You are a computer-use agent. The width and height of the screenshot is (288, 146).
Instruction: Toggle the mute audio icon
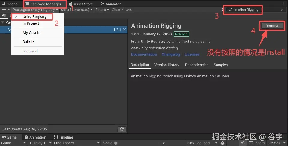pos(243,143)
